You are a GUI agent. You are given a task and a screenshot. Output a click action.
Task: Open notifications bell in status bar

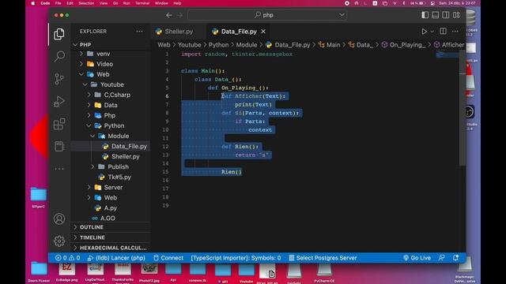click(455, 258)
